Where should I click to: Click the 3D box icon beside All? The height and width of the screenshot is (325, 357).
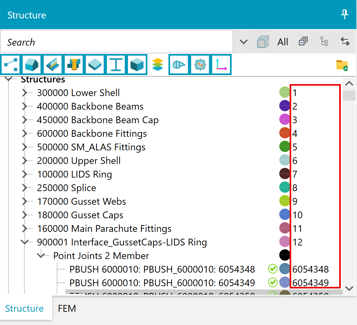263,42
